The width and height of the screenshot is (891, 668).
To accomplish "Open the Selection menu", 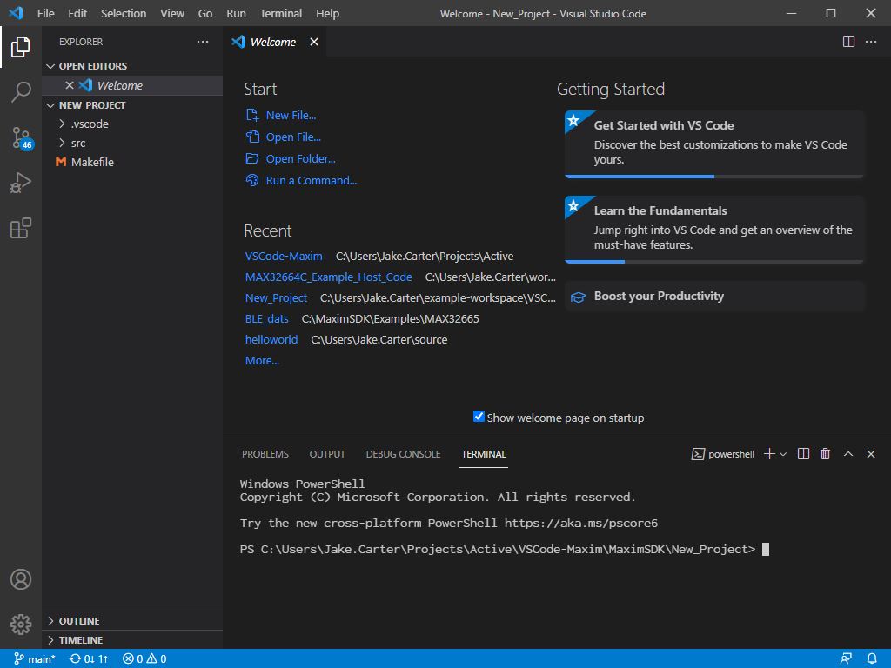I will [x=124, y=13].
